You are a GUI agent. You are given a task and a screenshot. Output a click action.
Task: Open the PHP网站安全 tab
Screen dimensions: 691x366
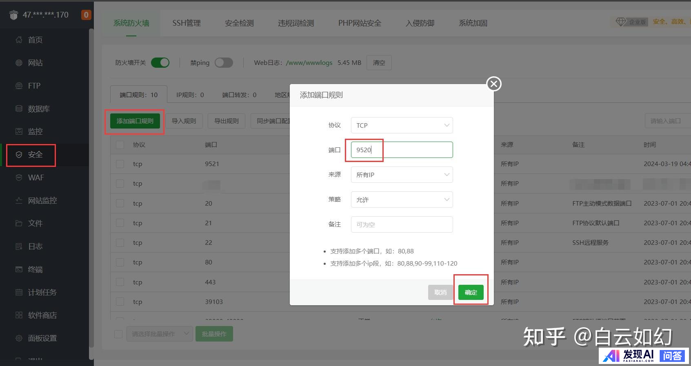(x=360, y=23)
